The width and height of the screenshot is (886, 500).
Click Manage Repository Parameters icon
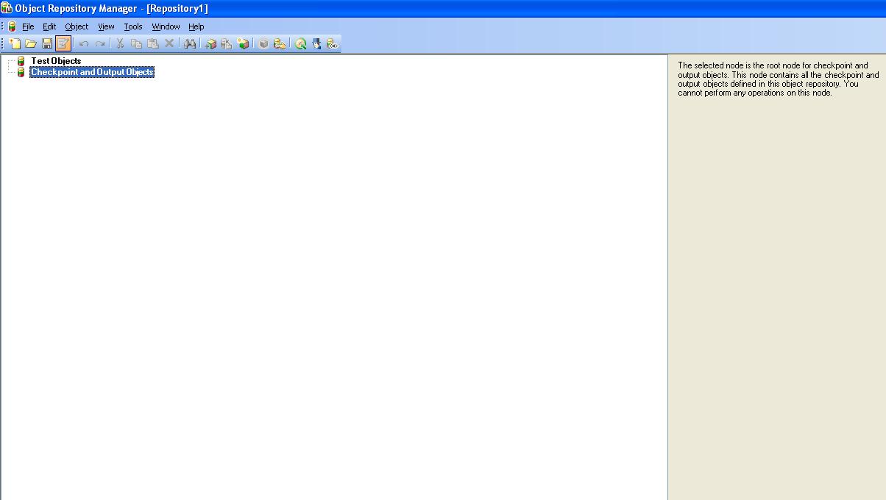[333, 44]
